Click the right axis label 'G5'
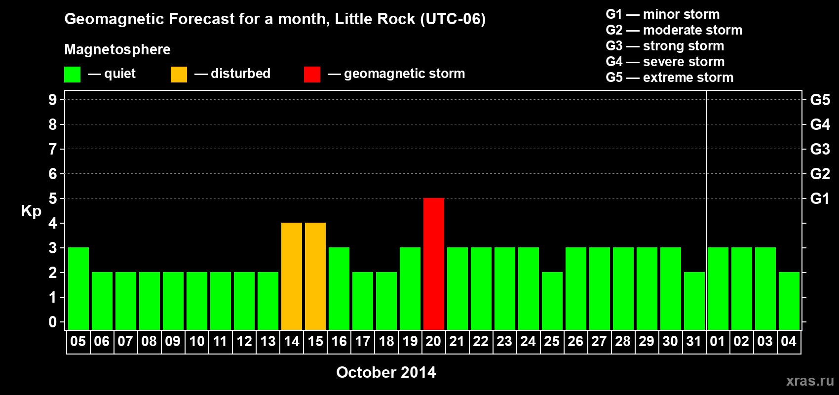 (820, 100)
